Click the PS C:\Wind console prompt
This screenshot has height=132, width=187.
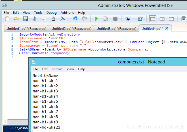[17, 128]
